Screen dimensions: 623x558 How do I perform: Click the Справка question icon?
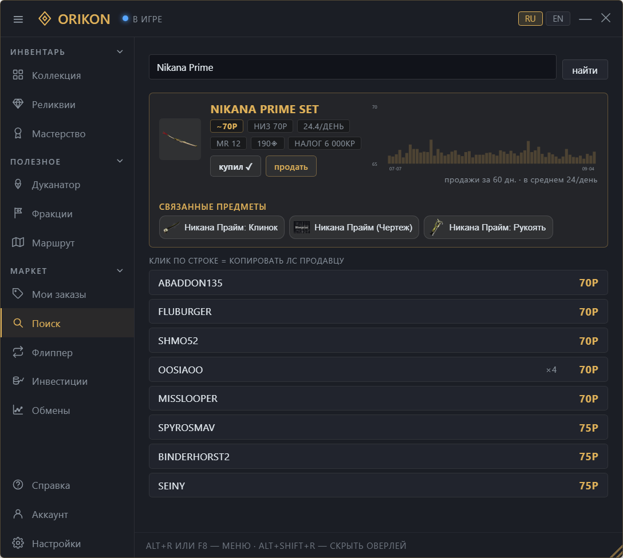(18, 485)
